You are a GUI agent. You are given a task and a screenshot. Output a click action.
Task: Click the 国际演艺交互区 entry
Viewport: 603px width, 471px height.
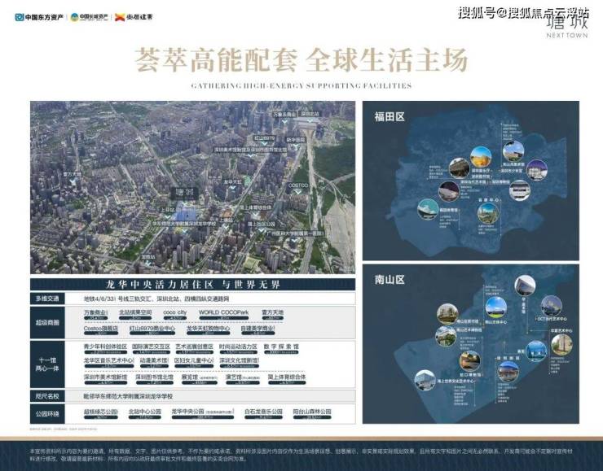pyautogui.click(x=151, y=348)
